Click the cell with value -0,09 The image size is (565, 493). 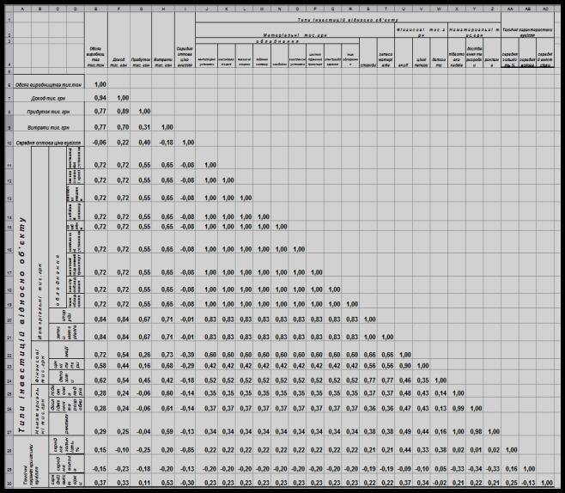point(404,465)
